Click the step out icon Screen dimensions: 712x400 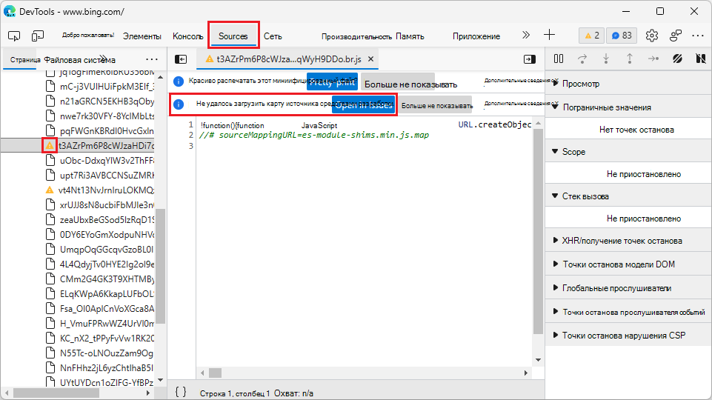pos(629,59)
